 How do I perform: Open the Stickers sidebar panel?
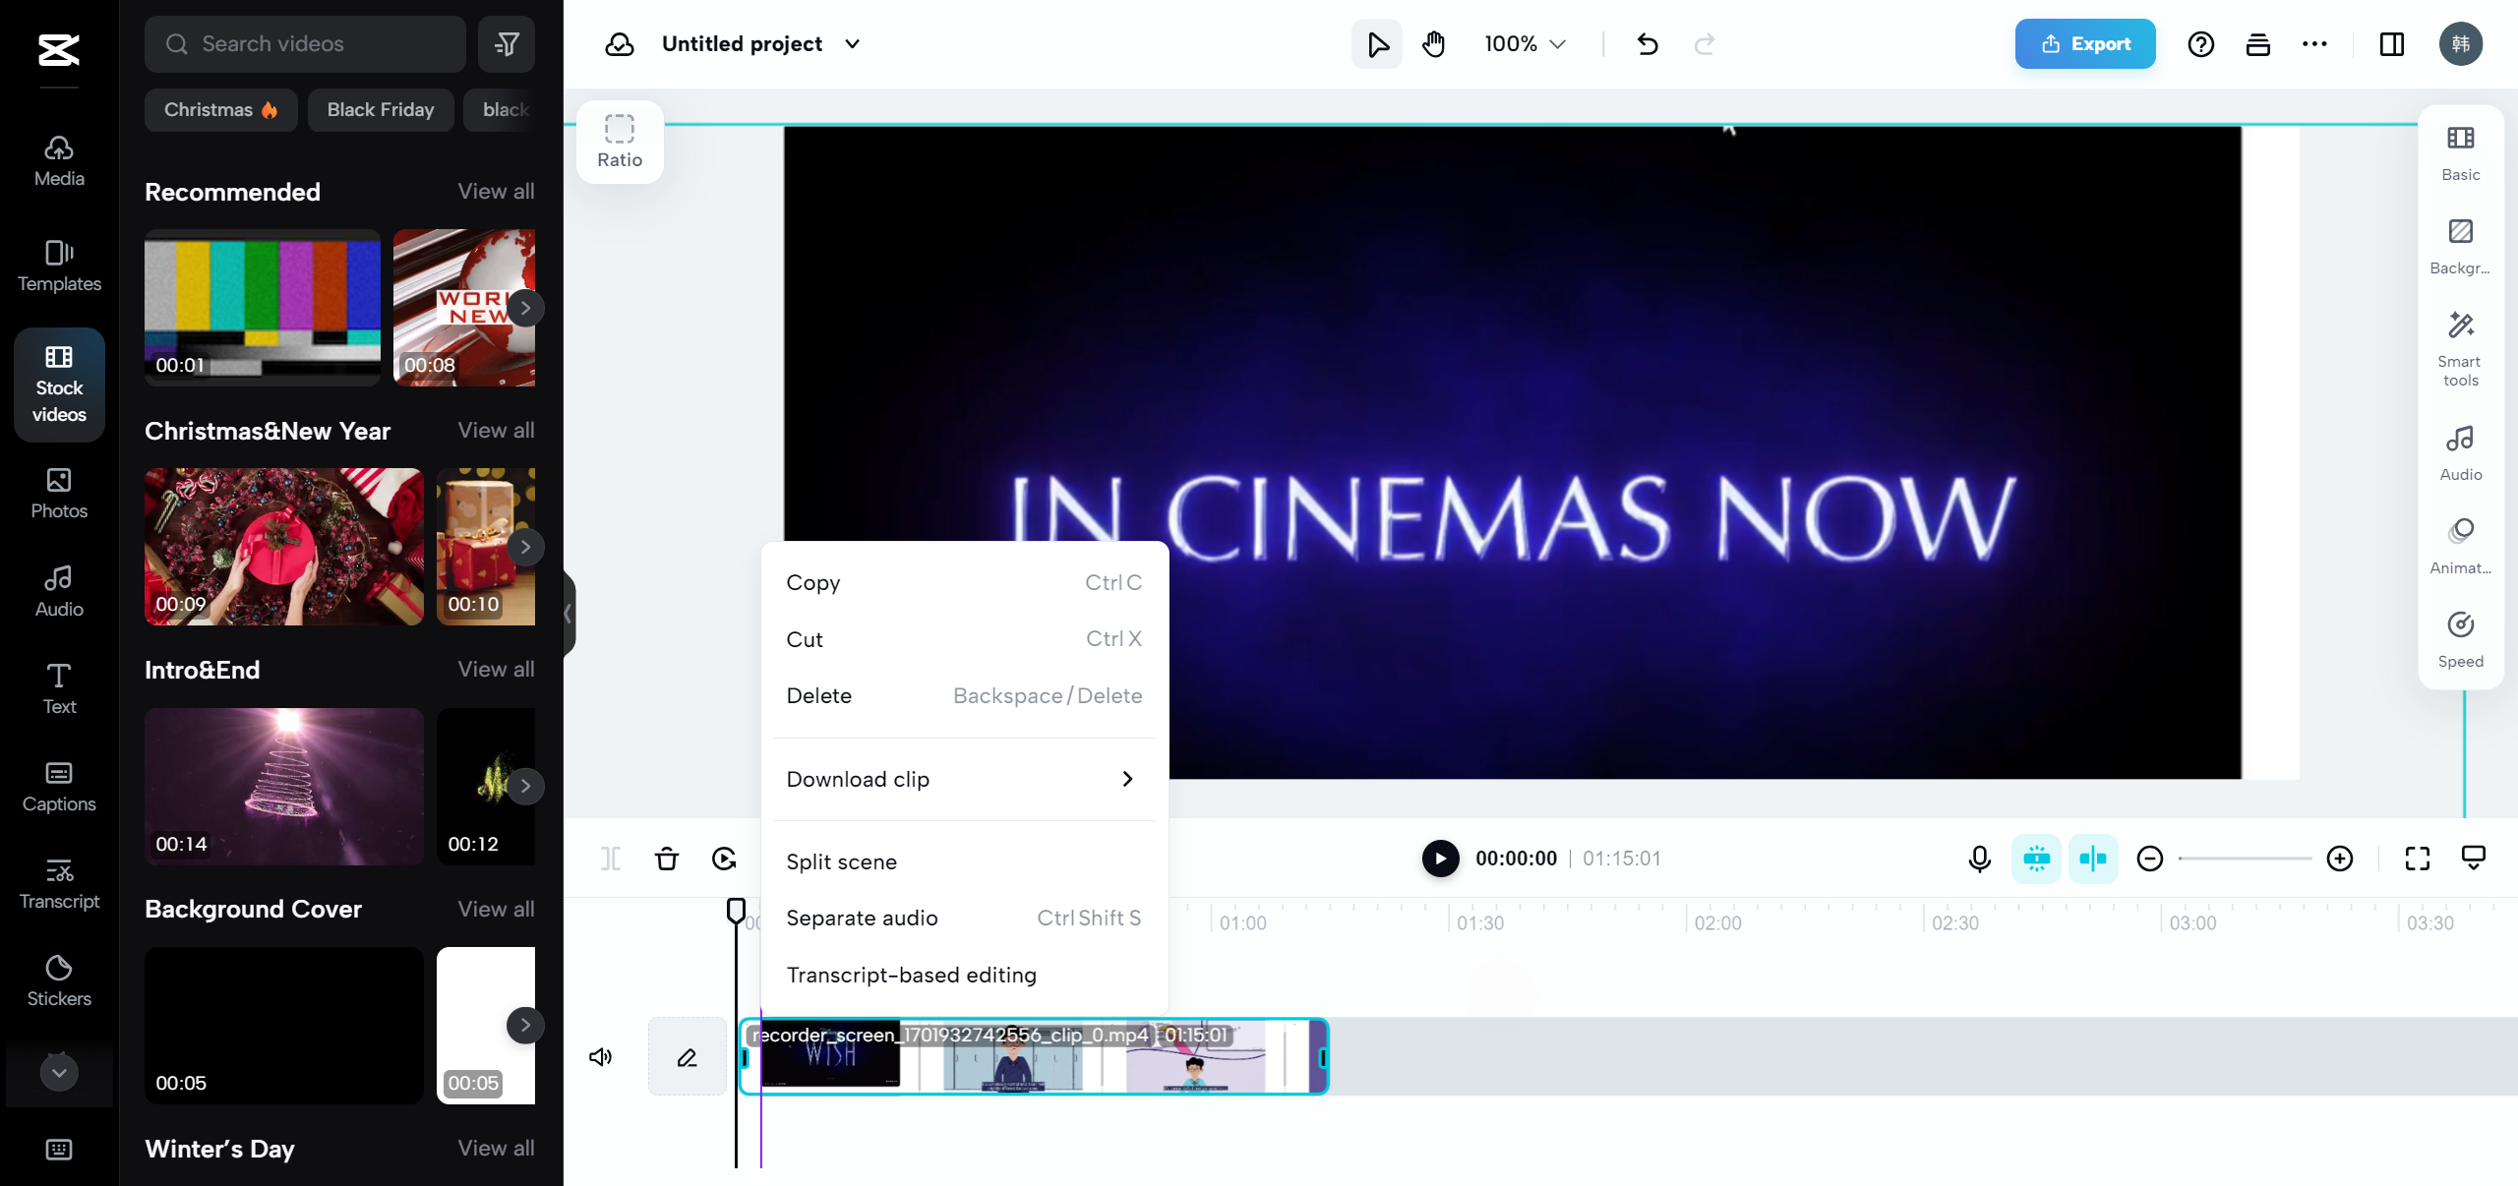(x=59, y=979)
